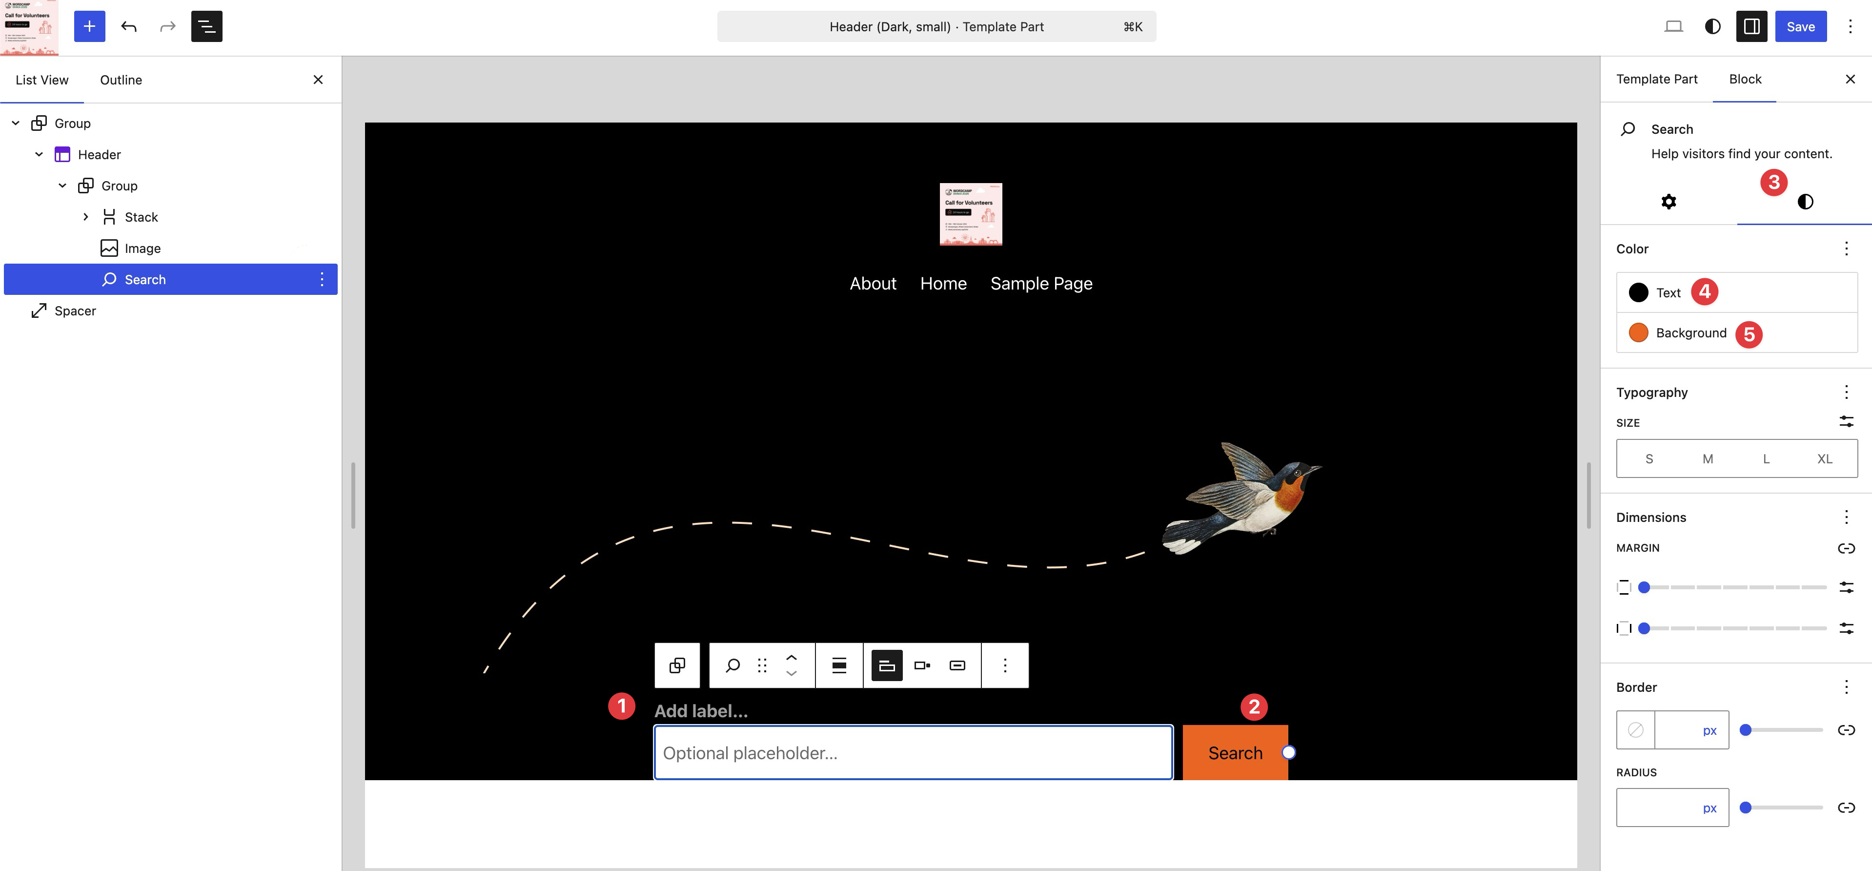Select the XL font size option
1872x871 pixels.
(x=1824, y=459)
